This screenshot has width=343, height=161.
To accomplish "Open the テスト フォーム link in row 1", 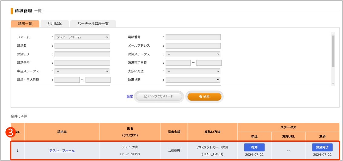I will [62, 150].
